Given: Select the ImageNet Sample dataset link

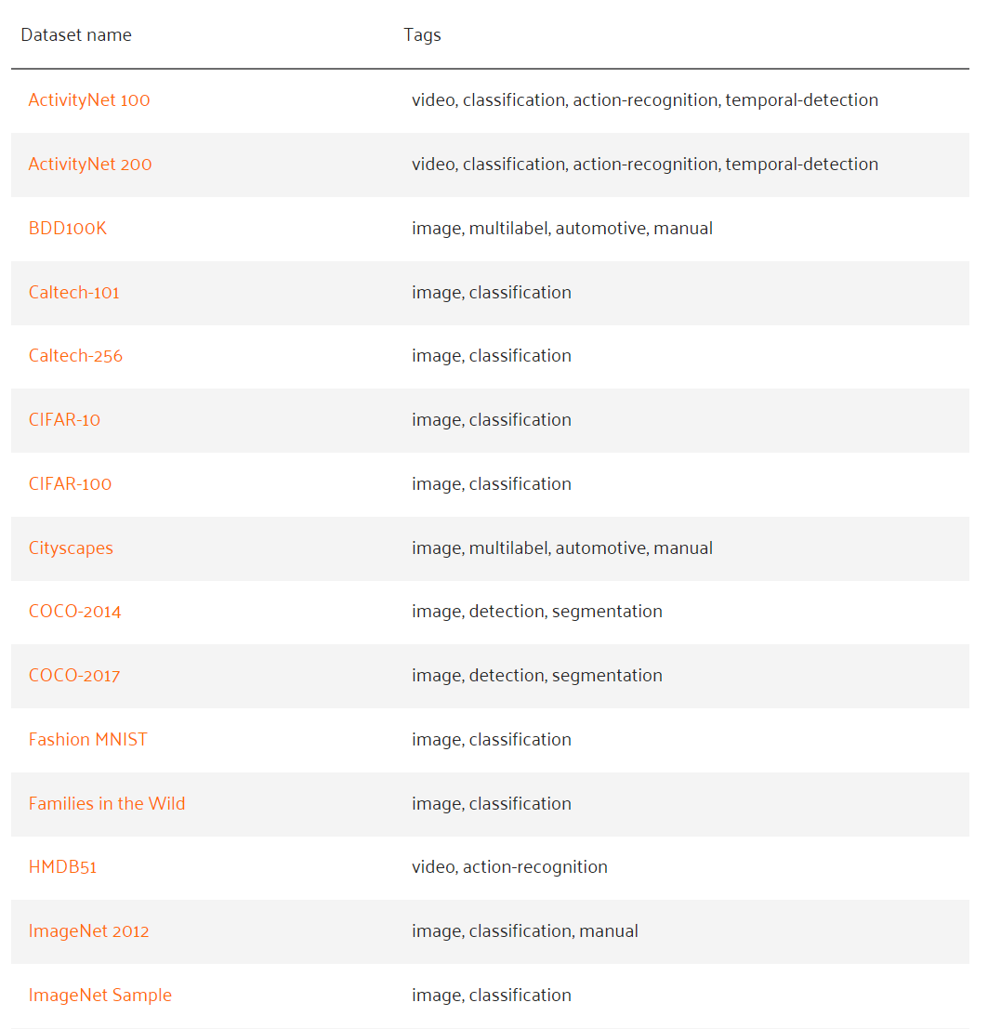Looking at the screenshot, I should (x=100, y=996).
